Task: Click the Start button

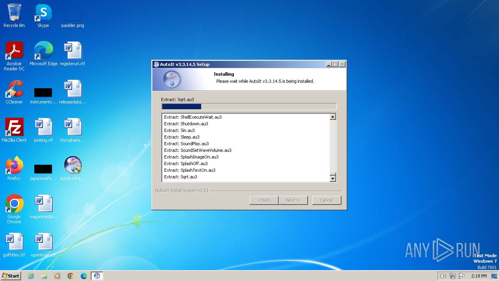Action: point(11,276)
